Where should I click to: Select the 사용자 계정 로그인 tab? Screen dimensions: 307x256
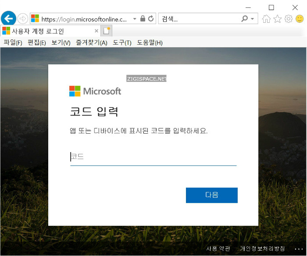(x=50, y=31)
